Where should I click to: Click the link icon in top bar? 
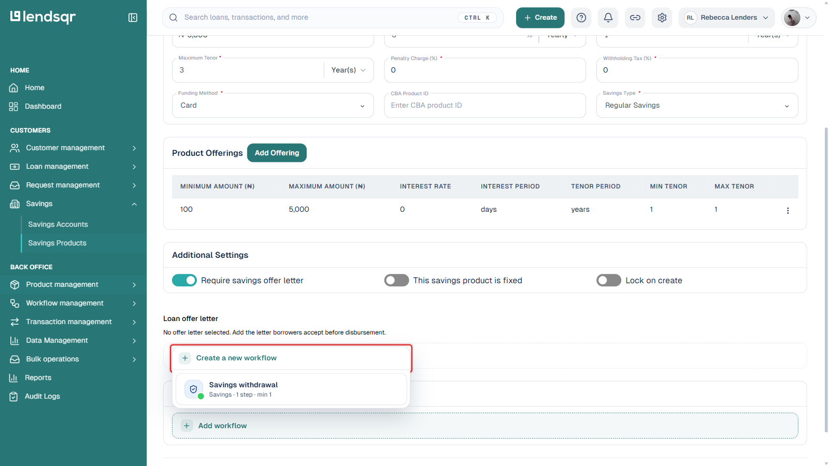(635, 18)
